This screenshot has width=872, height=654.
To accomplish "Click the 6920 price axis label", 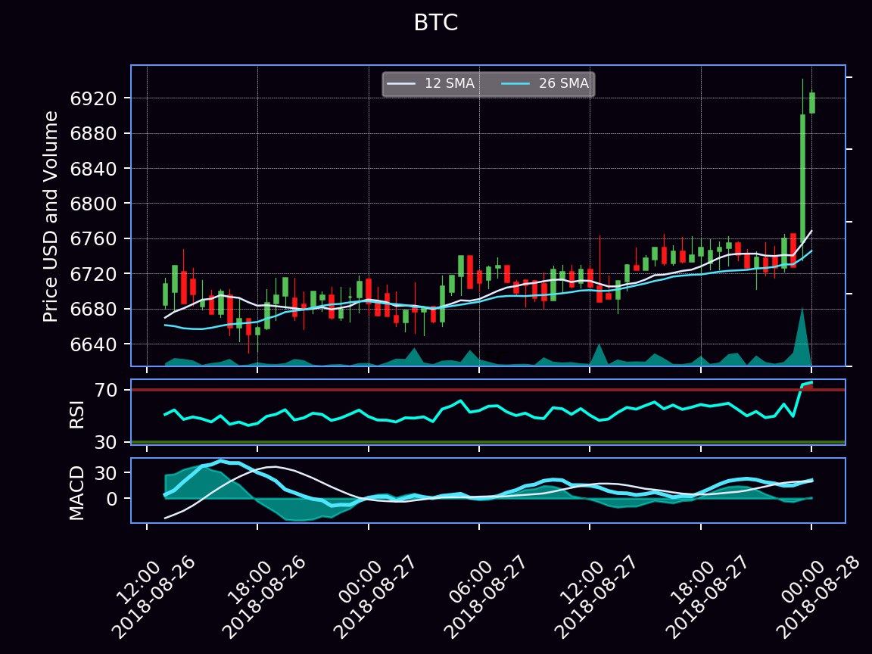I will click(93, 98).
